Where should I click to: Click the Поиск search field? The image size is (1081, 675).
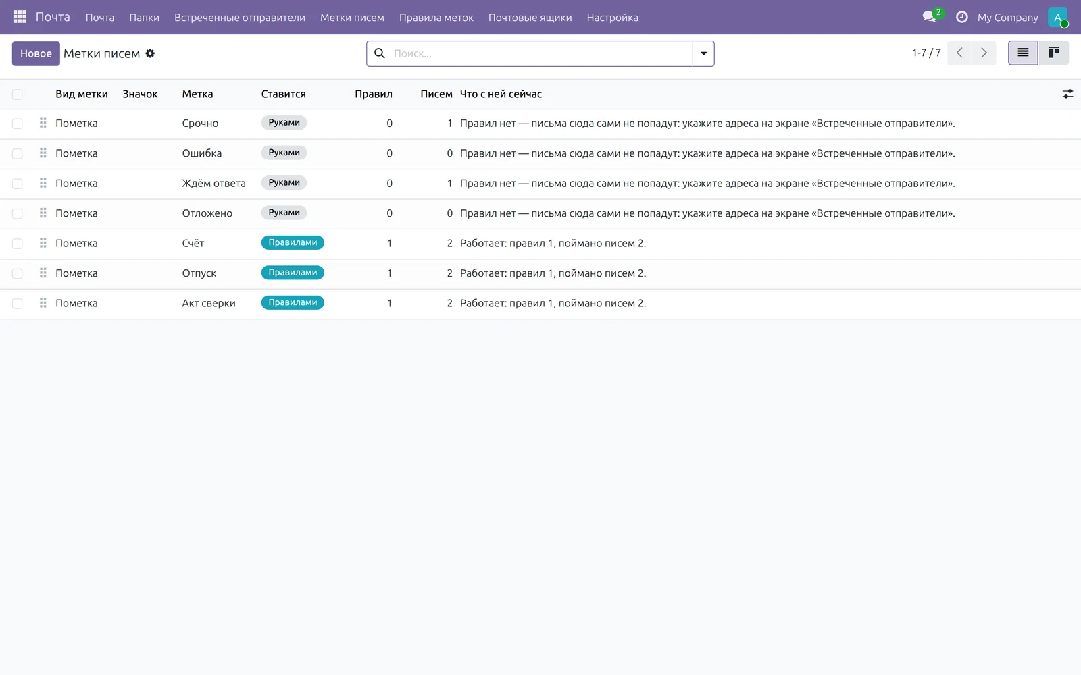pos(540,53)
